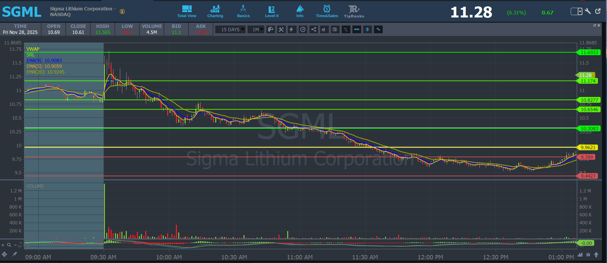Select the green 10.6546 price level tag

(x=590, y=109)
